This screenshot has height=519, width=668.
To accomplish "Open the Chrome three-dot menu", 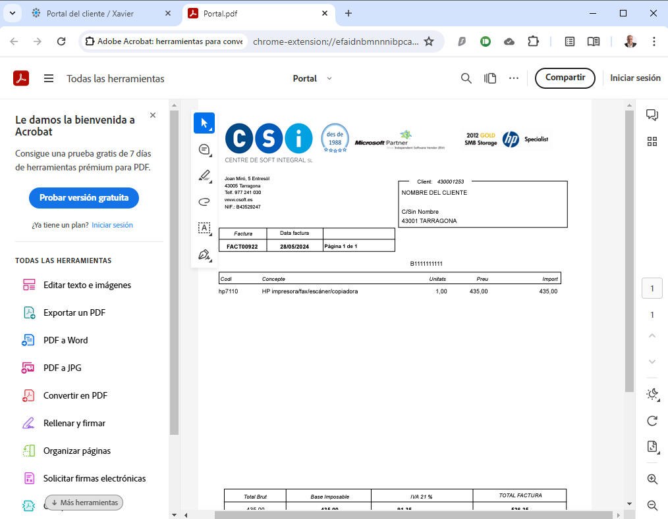I will (x=654, y=41).
